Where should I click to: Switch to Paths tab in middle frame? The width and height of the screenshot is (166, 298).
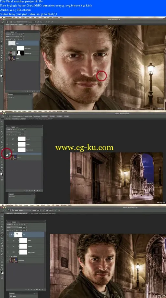point(17,127)
